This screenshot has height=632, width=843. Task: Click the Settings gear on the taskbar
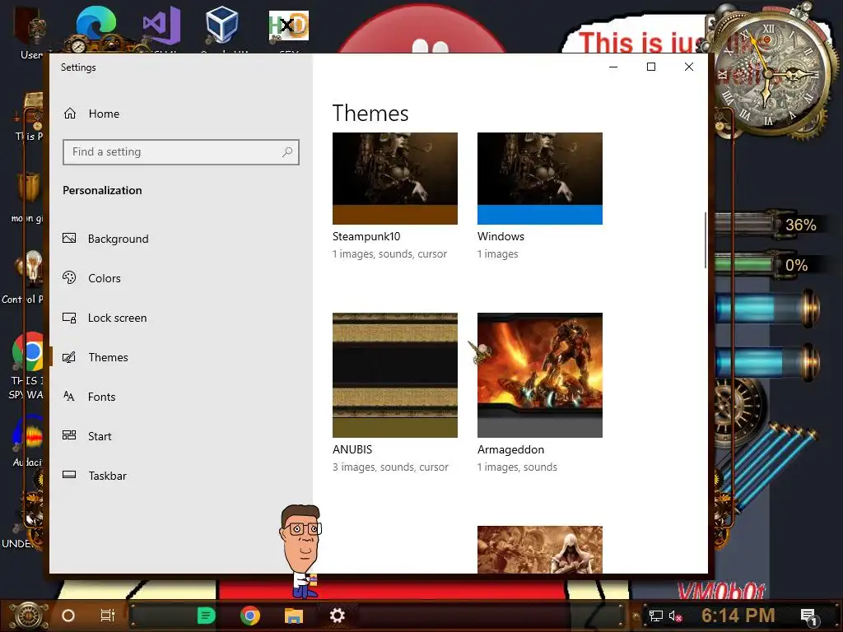tap(337, 616)
